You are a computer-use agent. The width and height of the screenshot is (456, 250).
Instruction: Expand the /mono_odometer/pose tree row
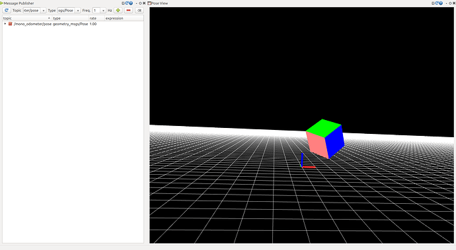click(5, 24)
